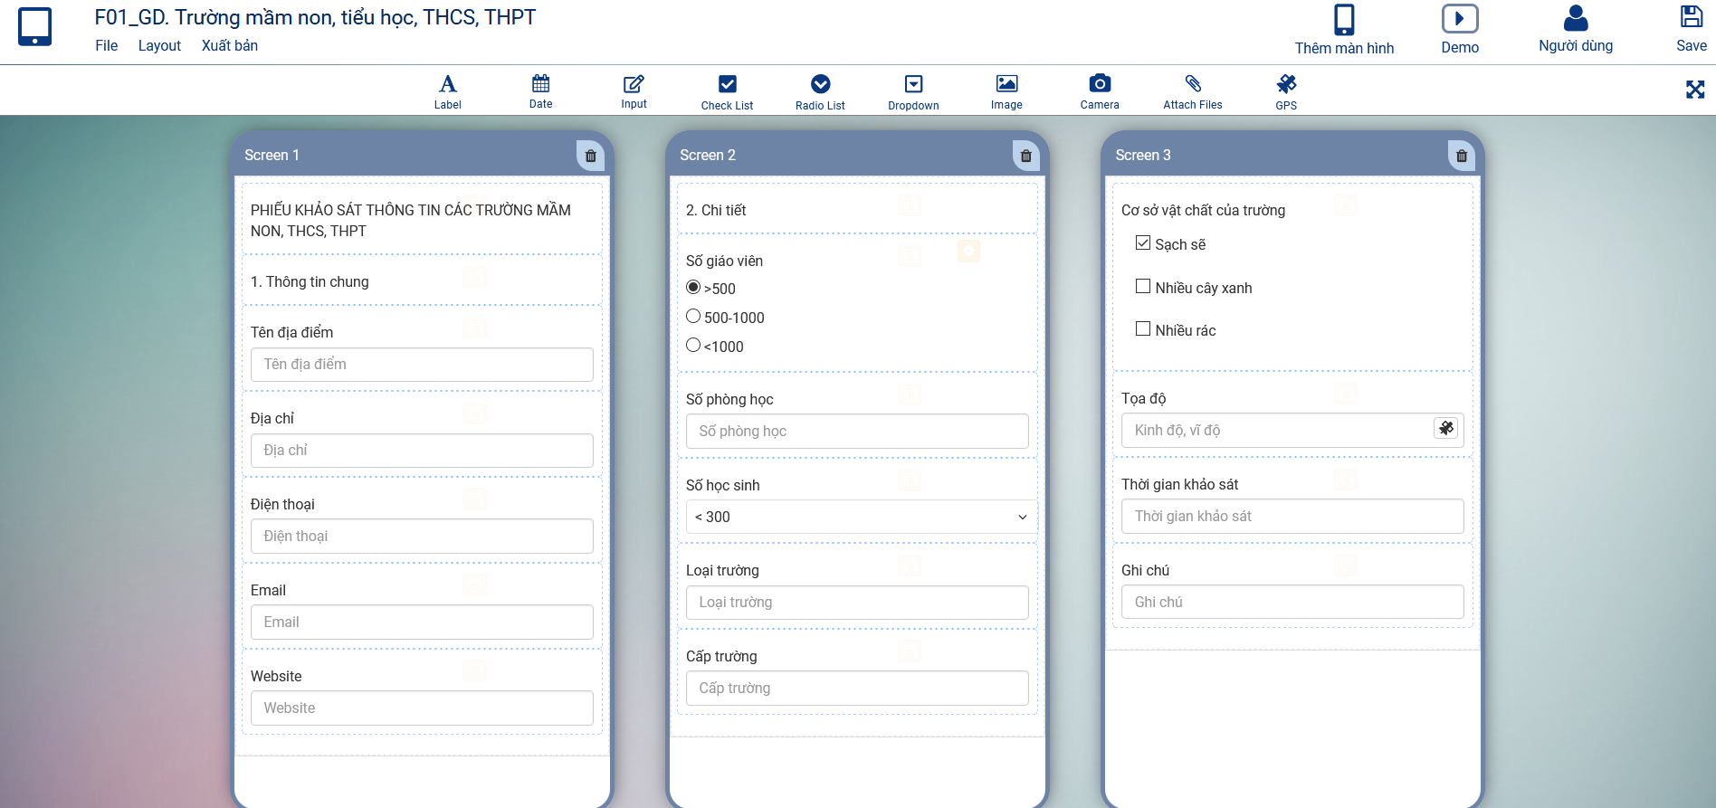Click the fullscreen expand icon

(1694, 90)
